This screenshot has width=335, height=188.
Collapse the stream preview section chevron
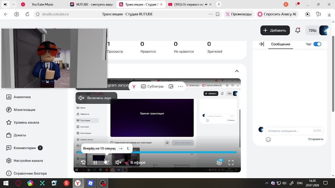coord(237,71)
